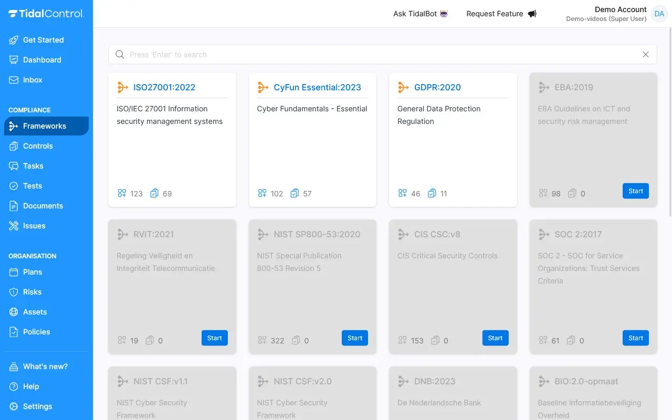Click SOC 2:2017 card title
Image resolution: width=672 pixels, height=420 pixels.
point(578,235)
